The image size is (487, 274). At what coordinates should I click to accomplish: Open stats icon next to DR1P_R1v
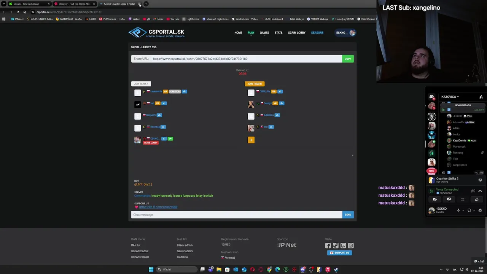280,91
